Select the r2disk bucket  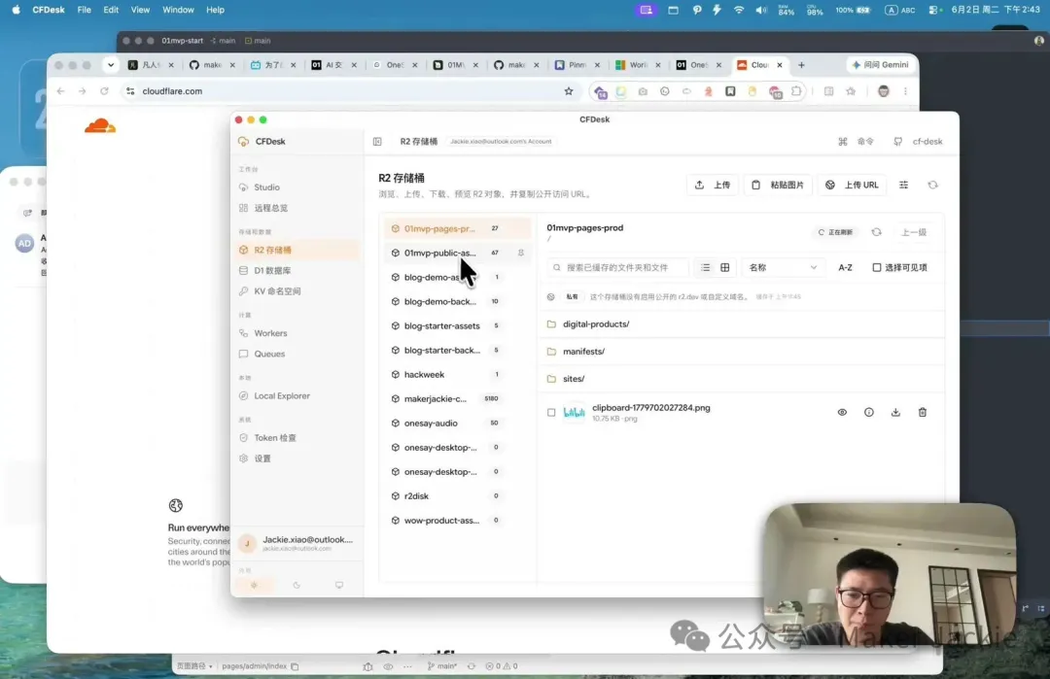pos(457,496)
